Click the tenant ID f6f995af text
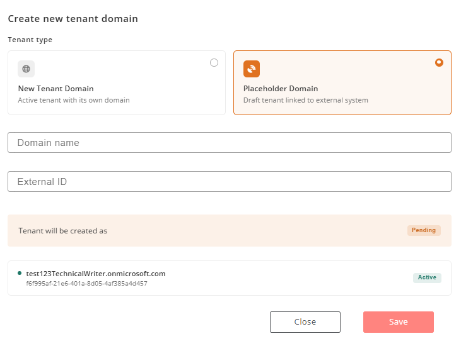This screenshot has width=461, height=346. click(x=87, y=284)
